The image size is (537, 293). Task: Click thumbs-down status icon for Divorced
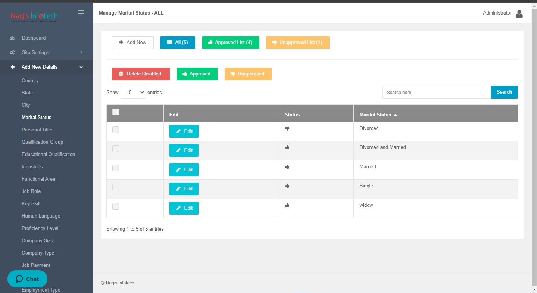click(x=287, y=128)
